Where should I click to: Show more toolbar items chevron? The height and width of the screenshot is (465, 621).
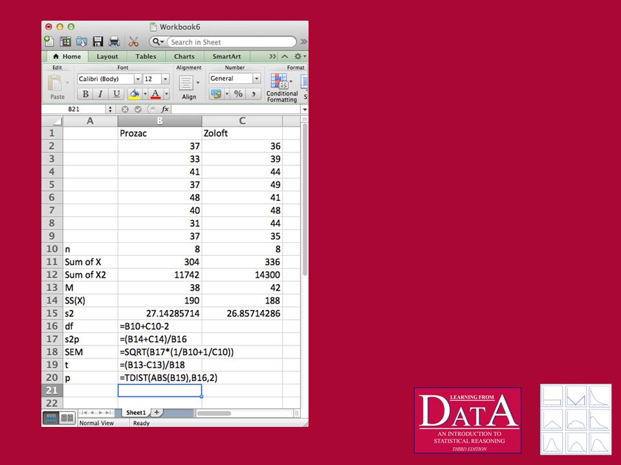pyautogui.click(x=304, y=41)
